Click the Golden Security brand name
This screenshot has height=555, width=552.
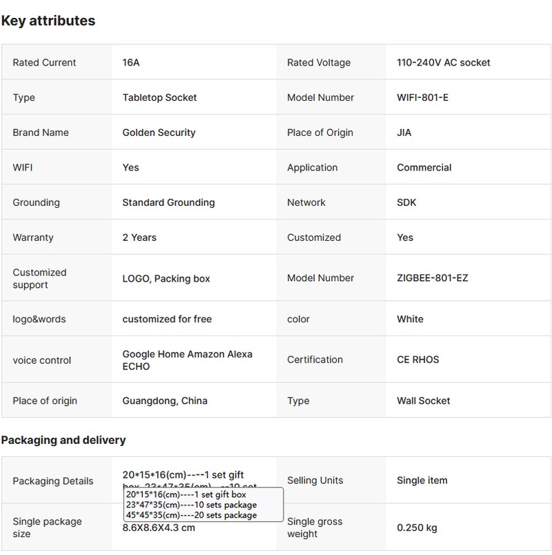(159, 133)
